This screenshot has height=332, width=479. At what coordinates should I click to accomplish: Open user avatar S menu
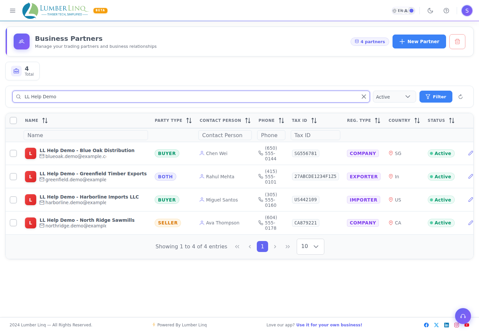[x=467, y=11]
